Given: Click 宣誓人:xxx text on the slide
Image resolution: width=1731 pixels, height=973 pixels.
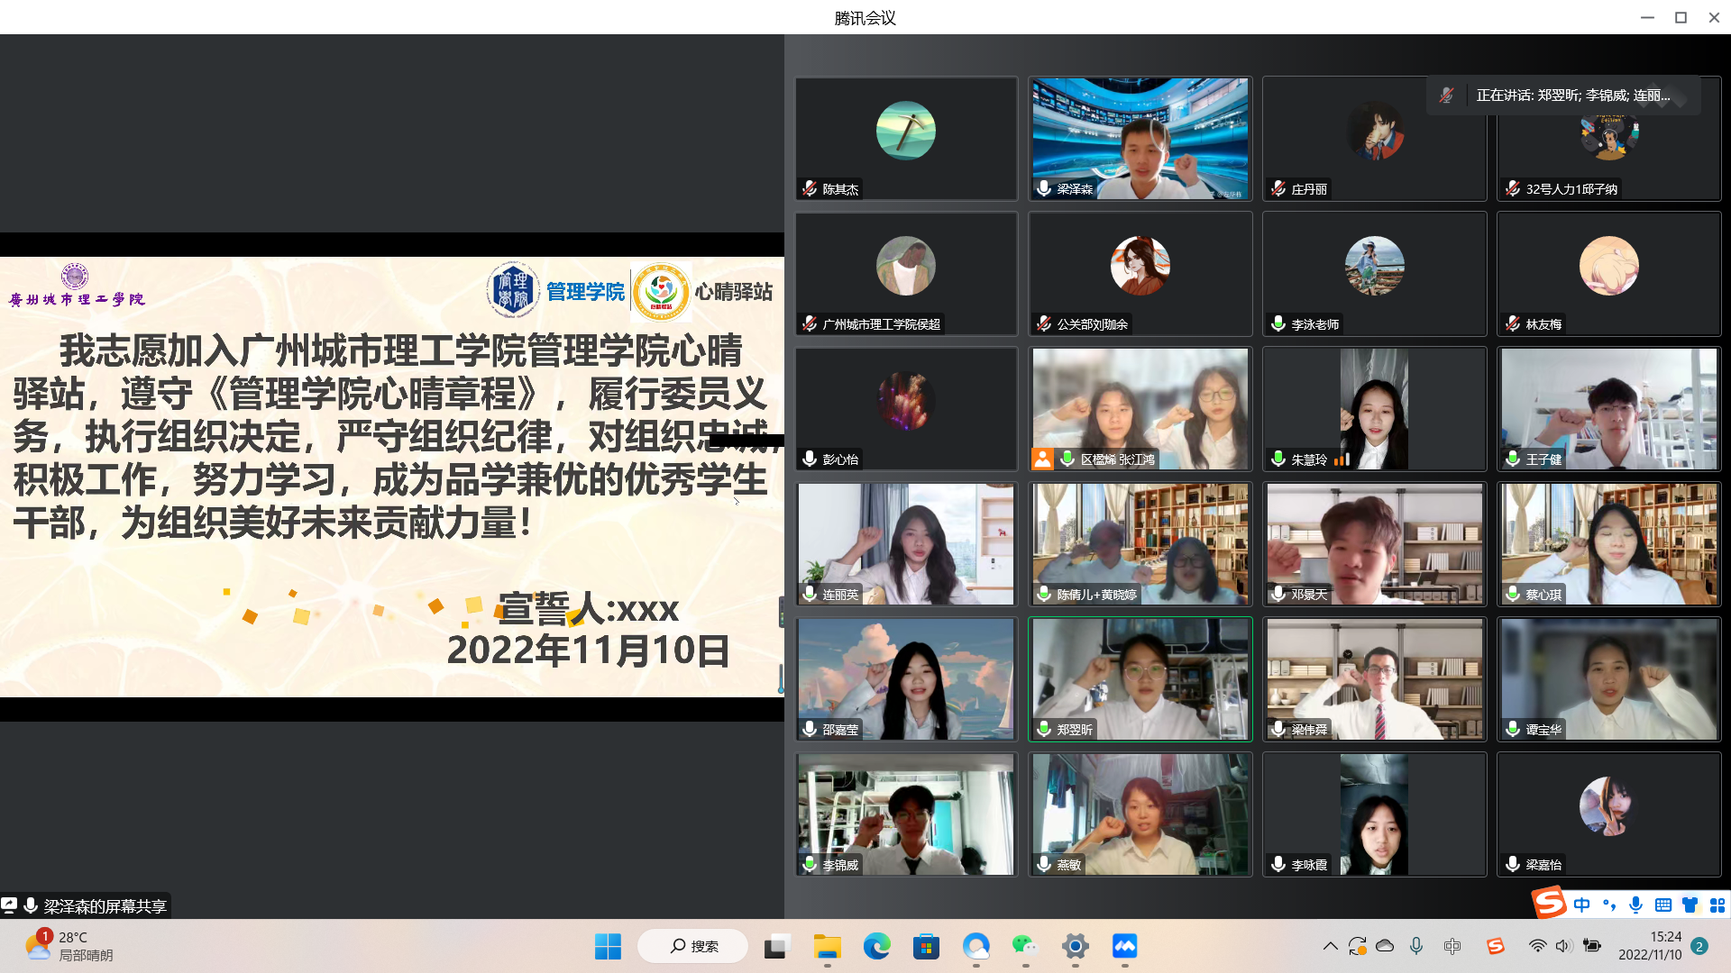Looking at the screenshot, I should (588, 609).
